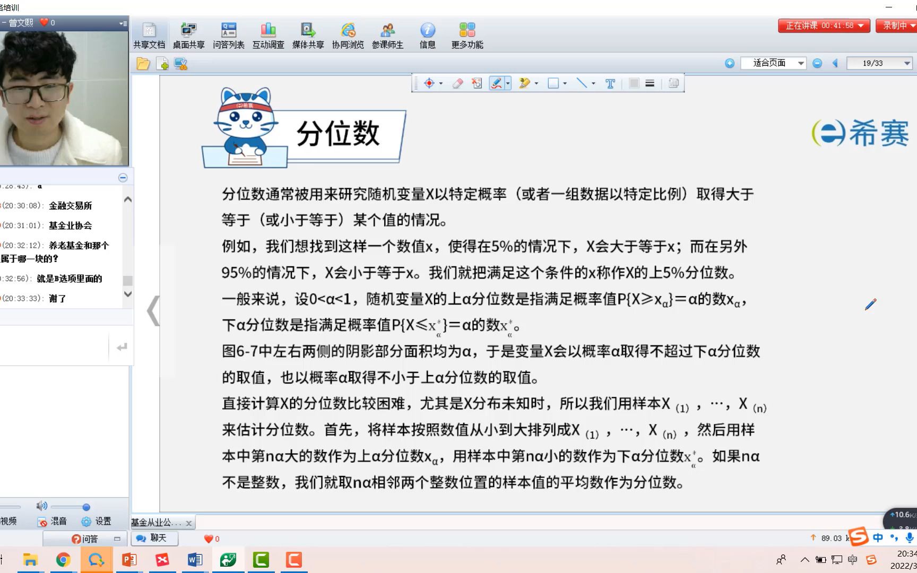Image resolution: width=917 pixels, height=573 pixels.
Task: Select the text annotation tool
Action: (x=609, y=83)
